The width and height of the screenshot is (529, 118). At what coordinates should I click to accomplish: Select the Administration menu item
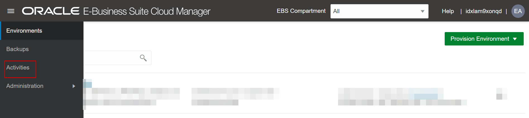[25, 86]
